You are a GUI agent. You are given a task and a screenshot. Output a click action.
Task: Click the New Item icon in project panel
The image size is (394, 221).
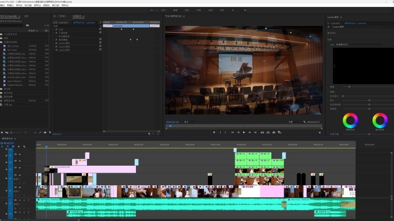(50, 132)
